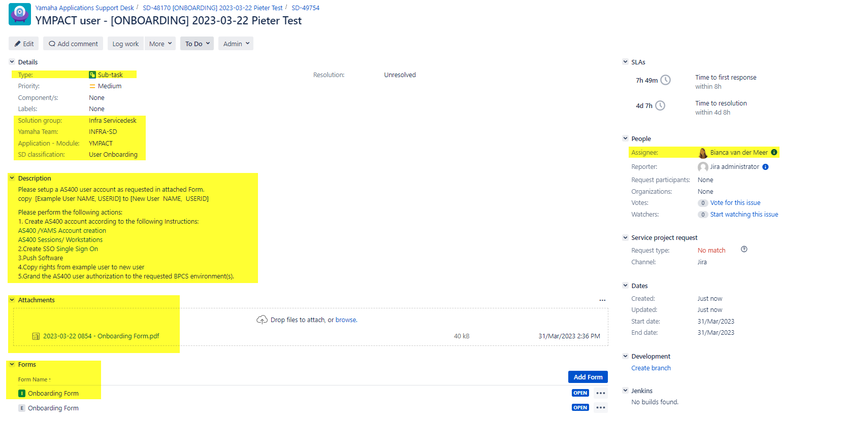Open the internal Onboarding Form link
This screenshot has width=844, height=421.
53,394
